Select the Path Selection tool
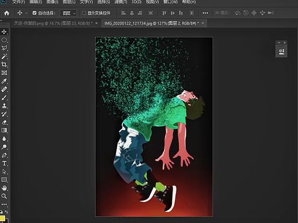The image size is (298, 223). (x=4, y=172)
